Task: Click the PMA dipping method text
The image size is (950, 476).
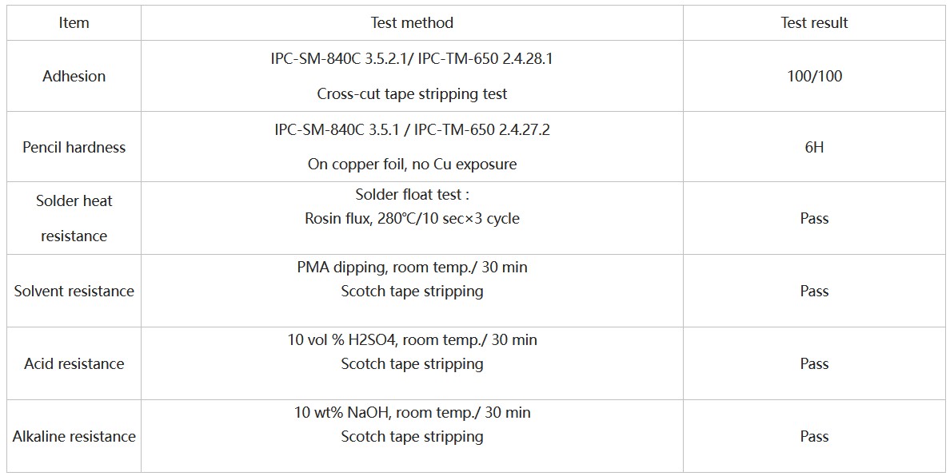Action: coord(412,267)
